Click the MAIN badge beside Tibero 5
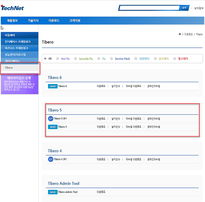The height and width of the screenshot is (202, 205). (x=53, y=127)
